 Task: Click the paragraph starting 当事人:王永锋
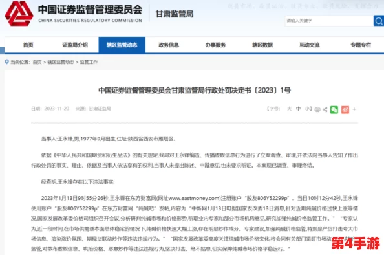click(x=109, y=139)
